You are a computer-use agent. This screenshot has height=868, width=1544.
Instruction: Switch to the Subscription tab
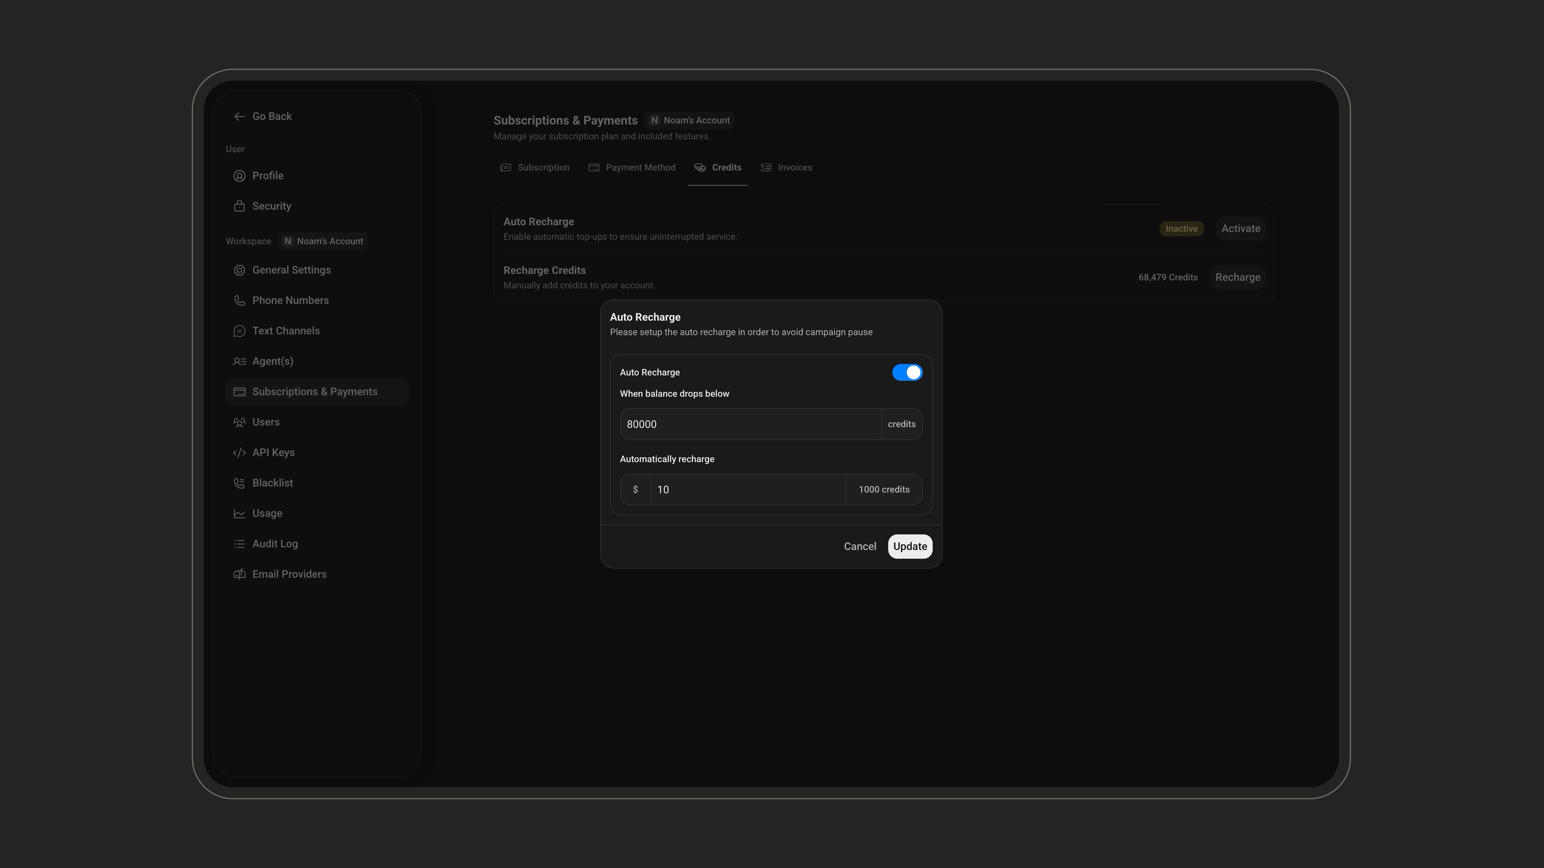click(x=535, y=167)
